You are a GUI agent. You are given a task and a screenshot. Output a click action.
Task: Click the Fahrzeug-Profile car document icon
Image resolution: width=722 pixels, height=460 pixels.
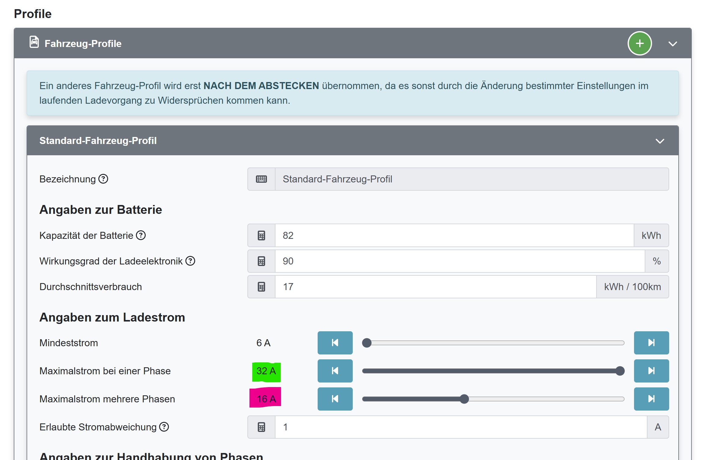(34, 42)
